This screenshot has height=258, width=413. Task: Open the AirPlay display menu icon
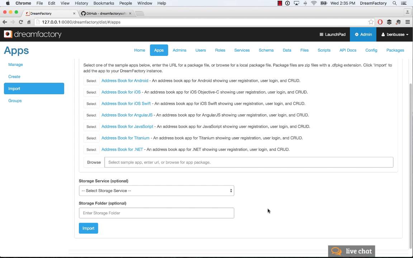296,3
